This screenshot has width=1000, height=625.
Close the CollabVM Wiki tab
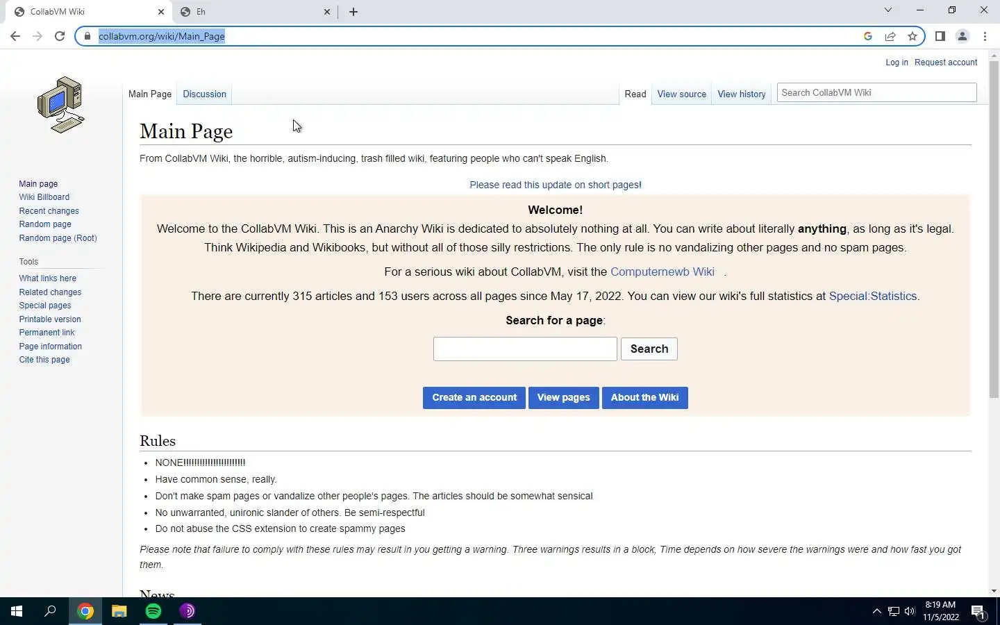click(x=161, y=12)
